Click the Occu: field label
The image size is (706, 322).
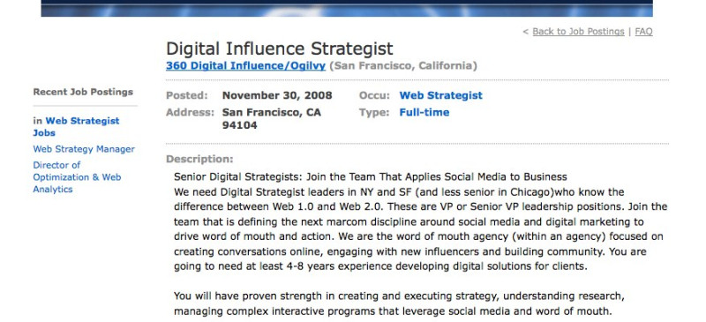(x=373, y=95)
